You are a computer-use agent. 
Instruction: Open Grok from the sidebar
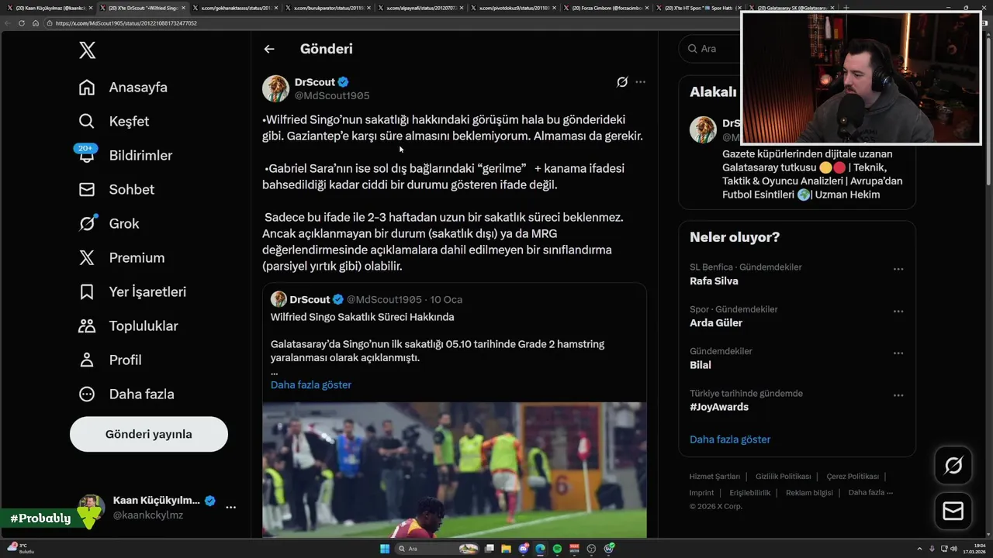108,224
